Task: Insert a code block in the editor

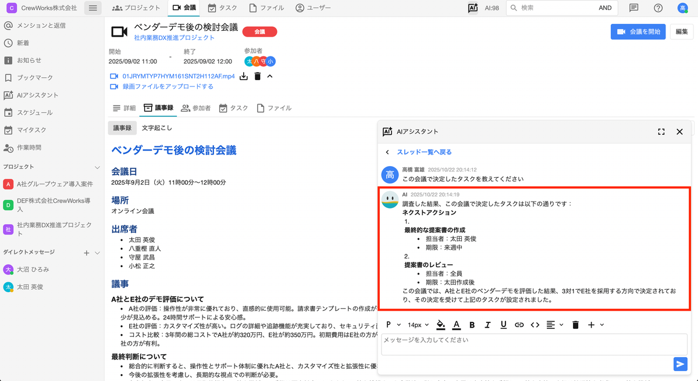Action: pyautogui.click(x=535, y=325)
